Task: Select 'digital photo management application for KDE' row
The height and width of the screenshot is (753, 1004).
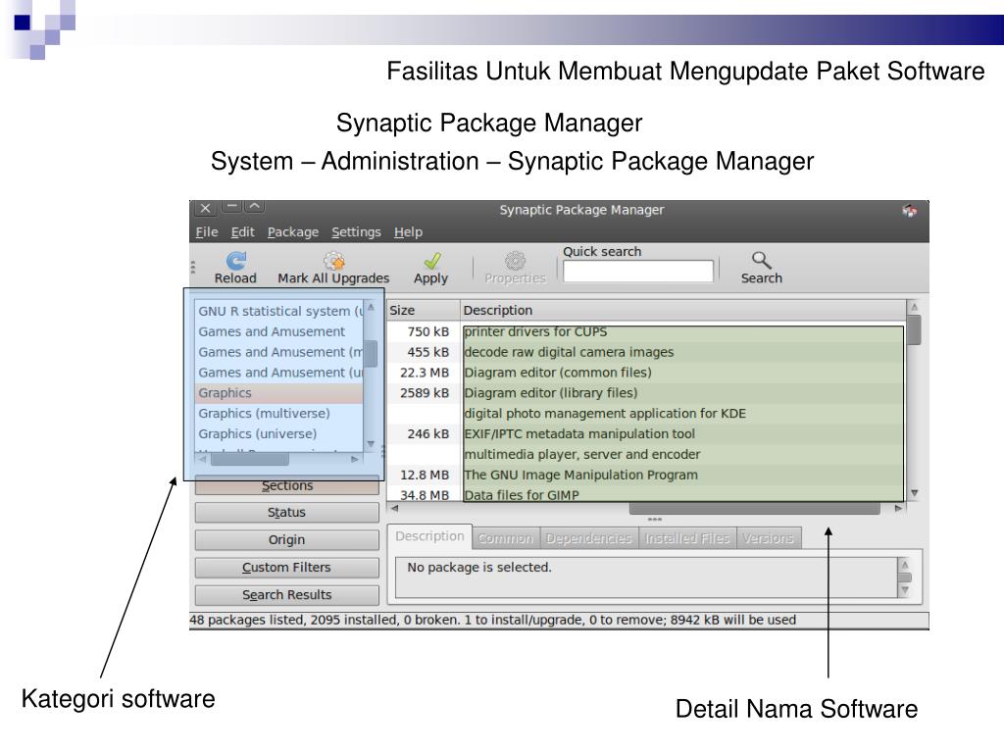Action: click(x=647, y=414)
